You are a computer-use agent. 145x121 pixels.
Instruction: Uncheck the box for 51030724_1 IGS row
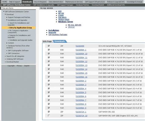(49, 112)
